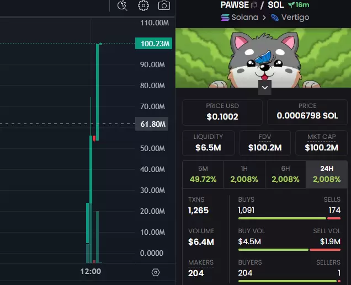This screenshot has height=285, width=351.
Task: Click the LIQUIDITY $6.5M box
Action: point(208,143)
